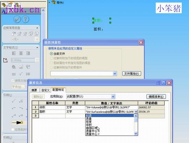This screenshot has width=189, height=143.
Task: Open the PropertyManager tab icon
Action: (10, 5)
